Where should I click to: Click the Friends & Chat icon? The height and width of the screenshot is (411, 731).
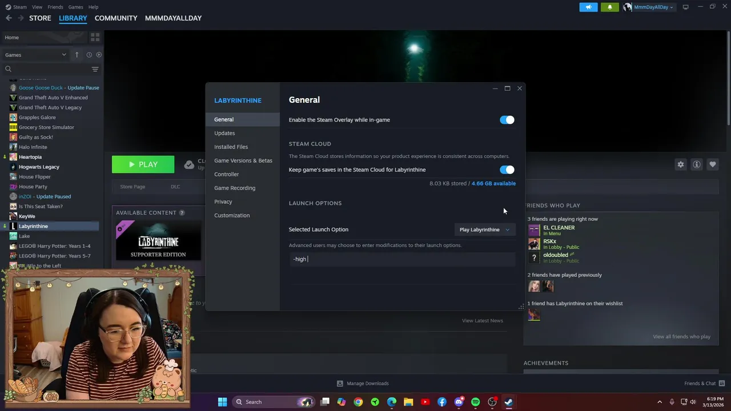click(722, 383)
